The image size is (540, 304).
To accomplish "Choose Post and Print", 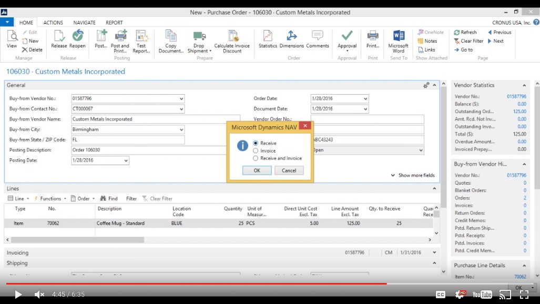I will [x=120, y=42].
